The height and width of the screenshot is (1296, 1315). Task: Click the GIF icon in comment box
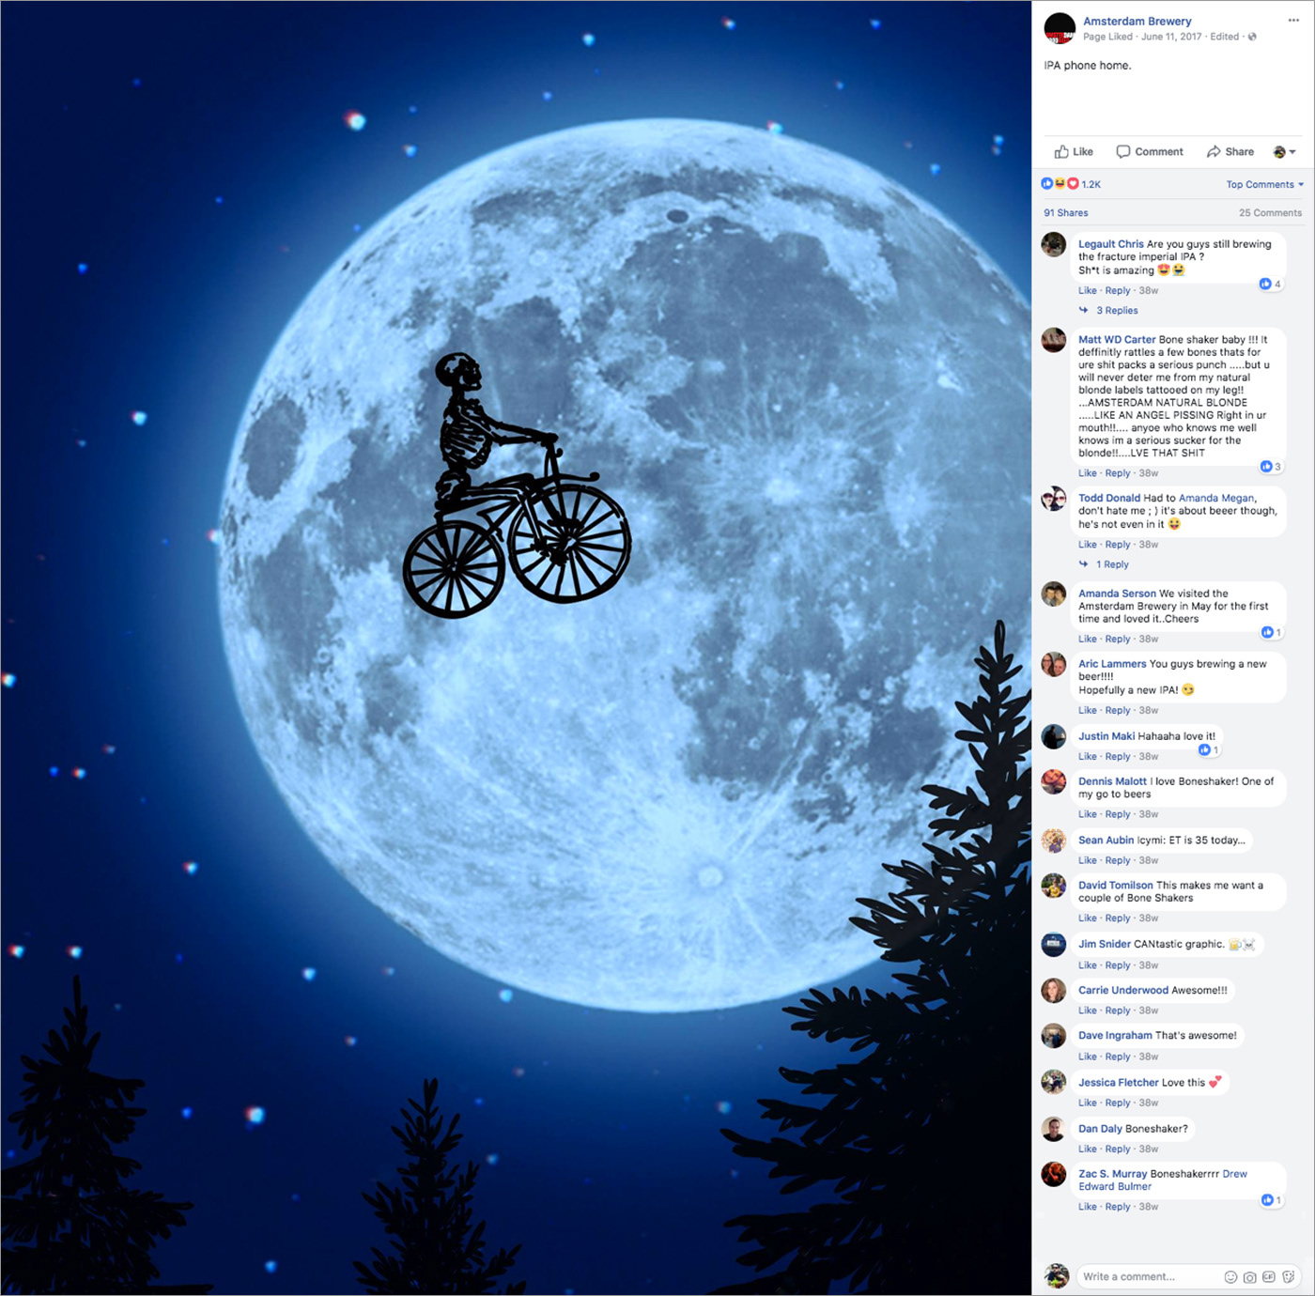pyautogui.click(x=1269, y=1277)
